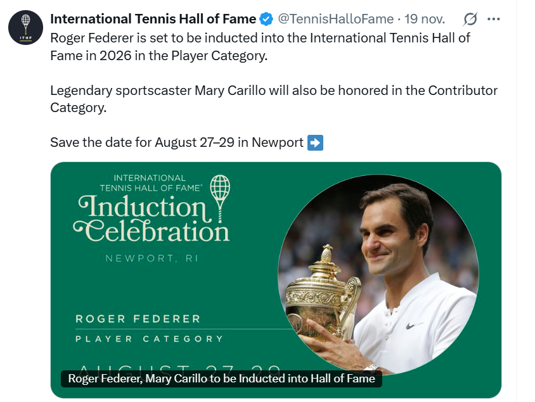Click the blue verified badge
The width and height of the screenshot is (535, 402).
(266, 19)
